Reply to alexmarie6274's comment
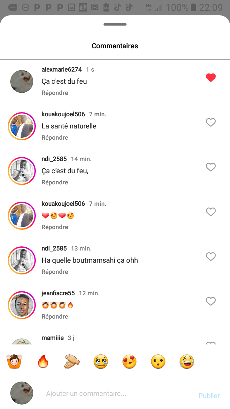Viewport: 230px width, 409px height. 55,93
